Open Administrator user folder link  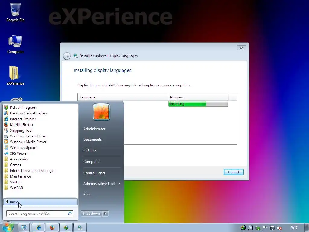pyautogui.click(x=94, y=129)
